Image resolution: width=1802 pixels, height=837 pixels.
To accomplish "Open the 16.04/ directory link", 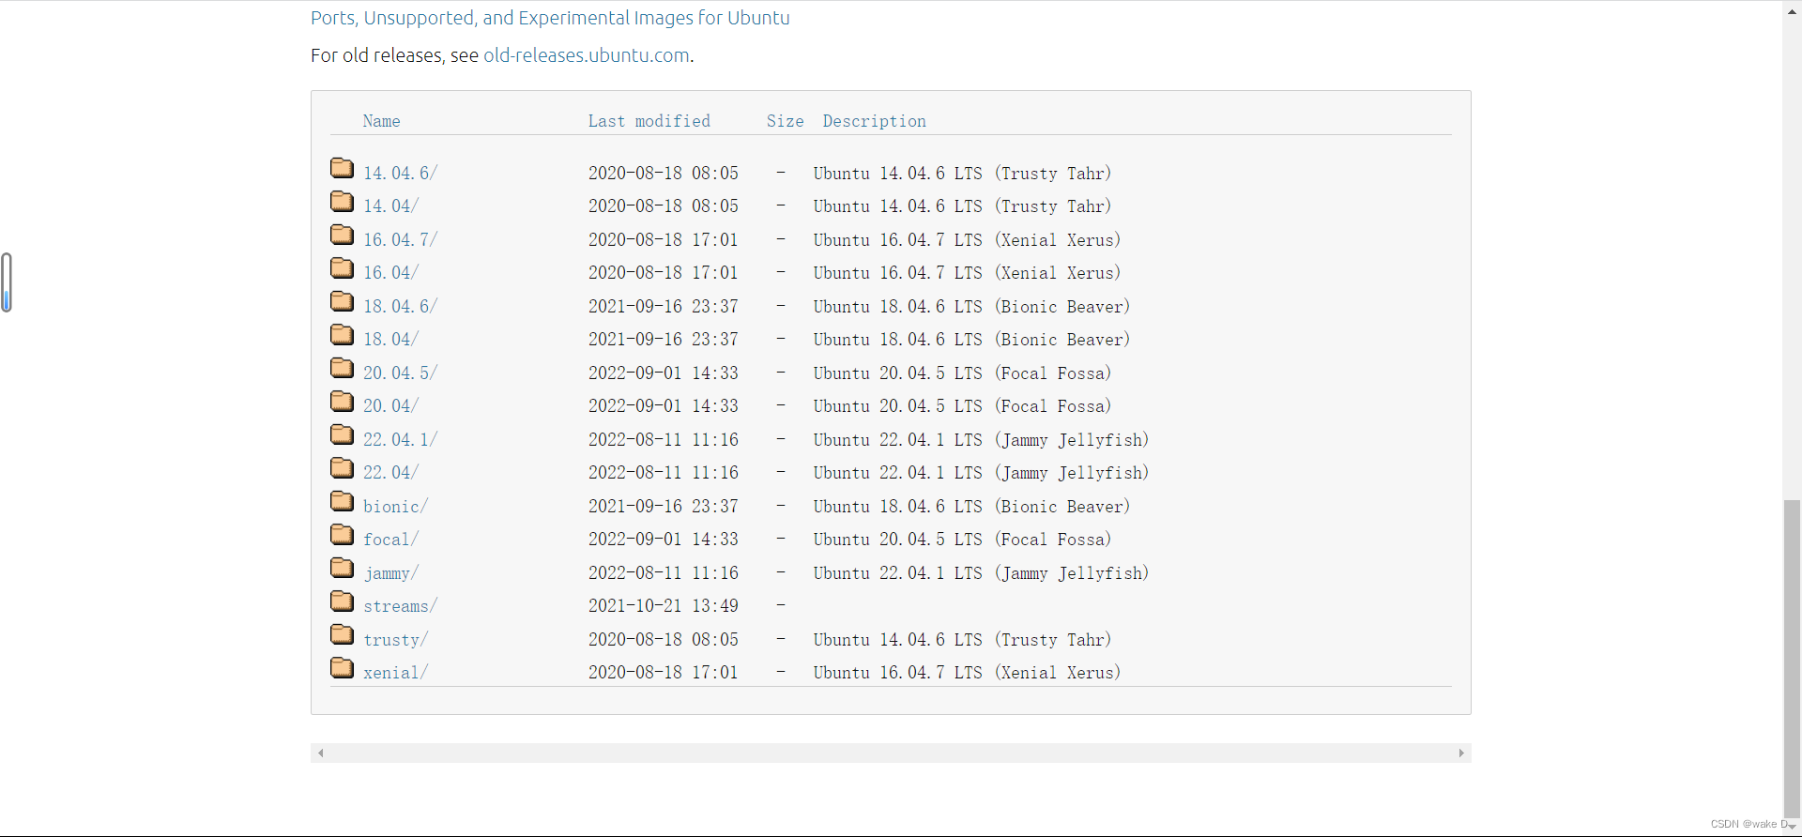I will coord(391,273).
